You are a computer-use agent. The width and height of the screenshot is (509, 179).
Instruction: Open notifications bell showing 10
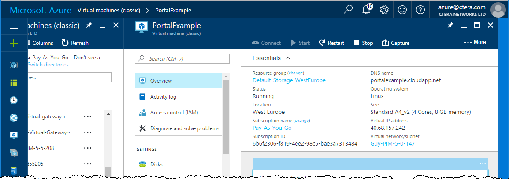point(367,10)
